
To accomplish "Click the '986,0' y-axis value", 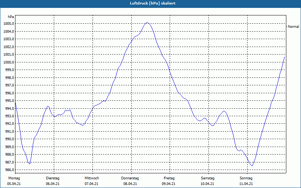I will click(10, 170).
